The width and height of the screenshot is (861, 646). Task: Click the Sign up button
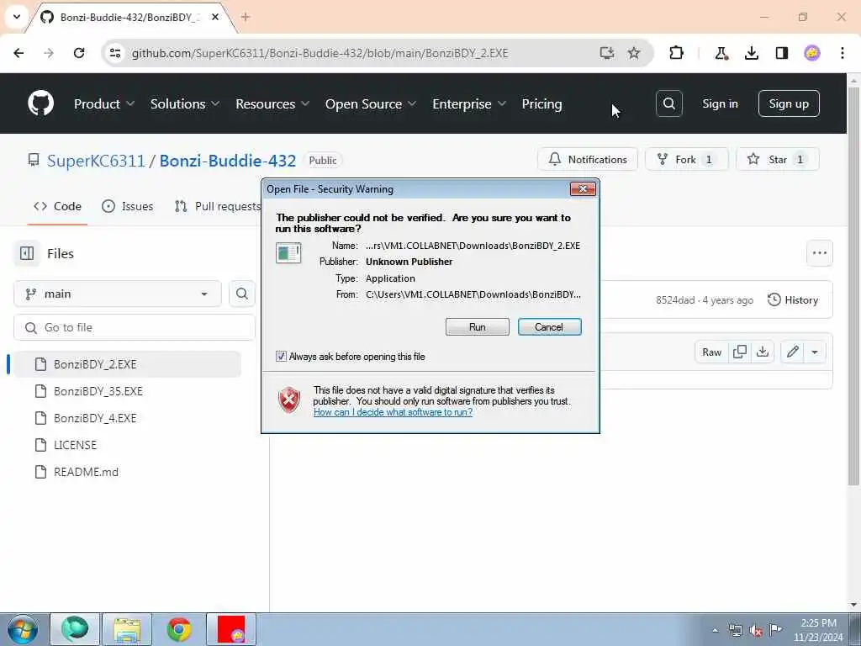(789, 103)
